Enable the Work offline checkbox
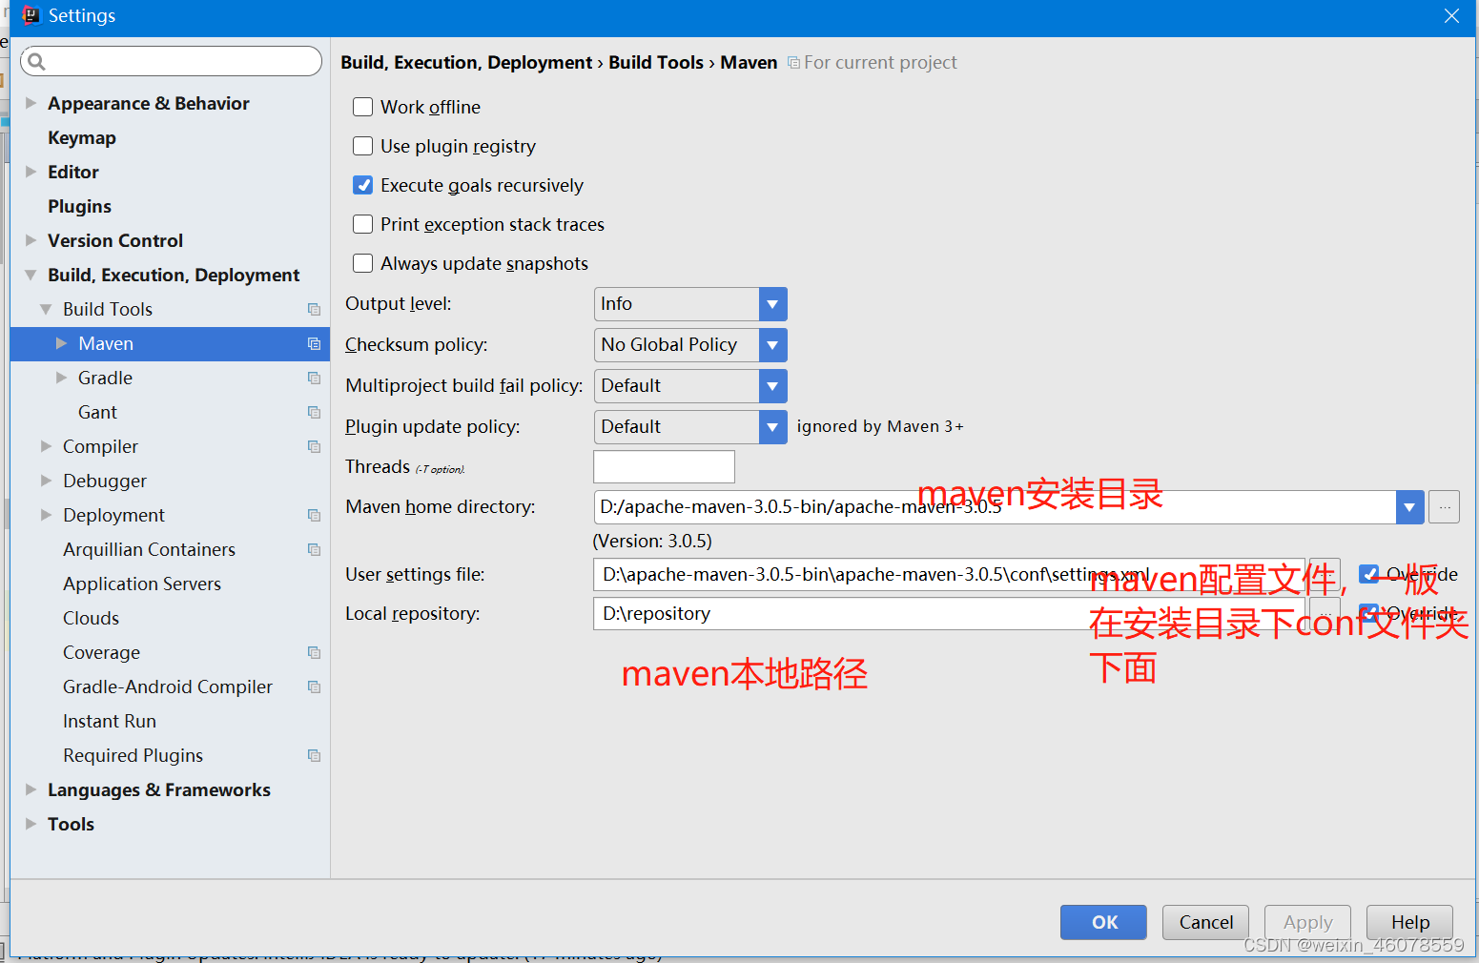Viewport: 1479px width, 963px height. pyautogui.click(x=362, y=107)
